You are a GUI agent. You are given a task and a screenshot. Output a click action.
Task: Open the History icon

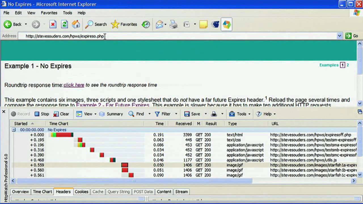pyautogui.click(x=146, y=24)
